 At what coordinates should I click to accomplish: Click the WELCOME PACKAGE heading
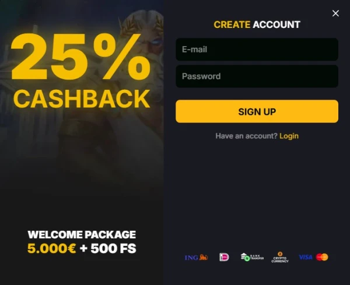(x=82, y=235)
